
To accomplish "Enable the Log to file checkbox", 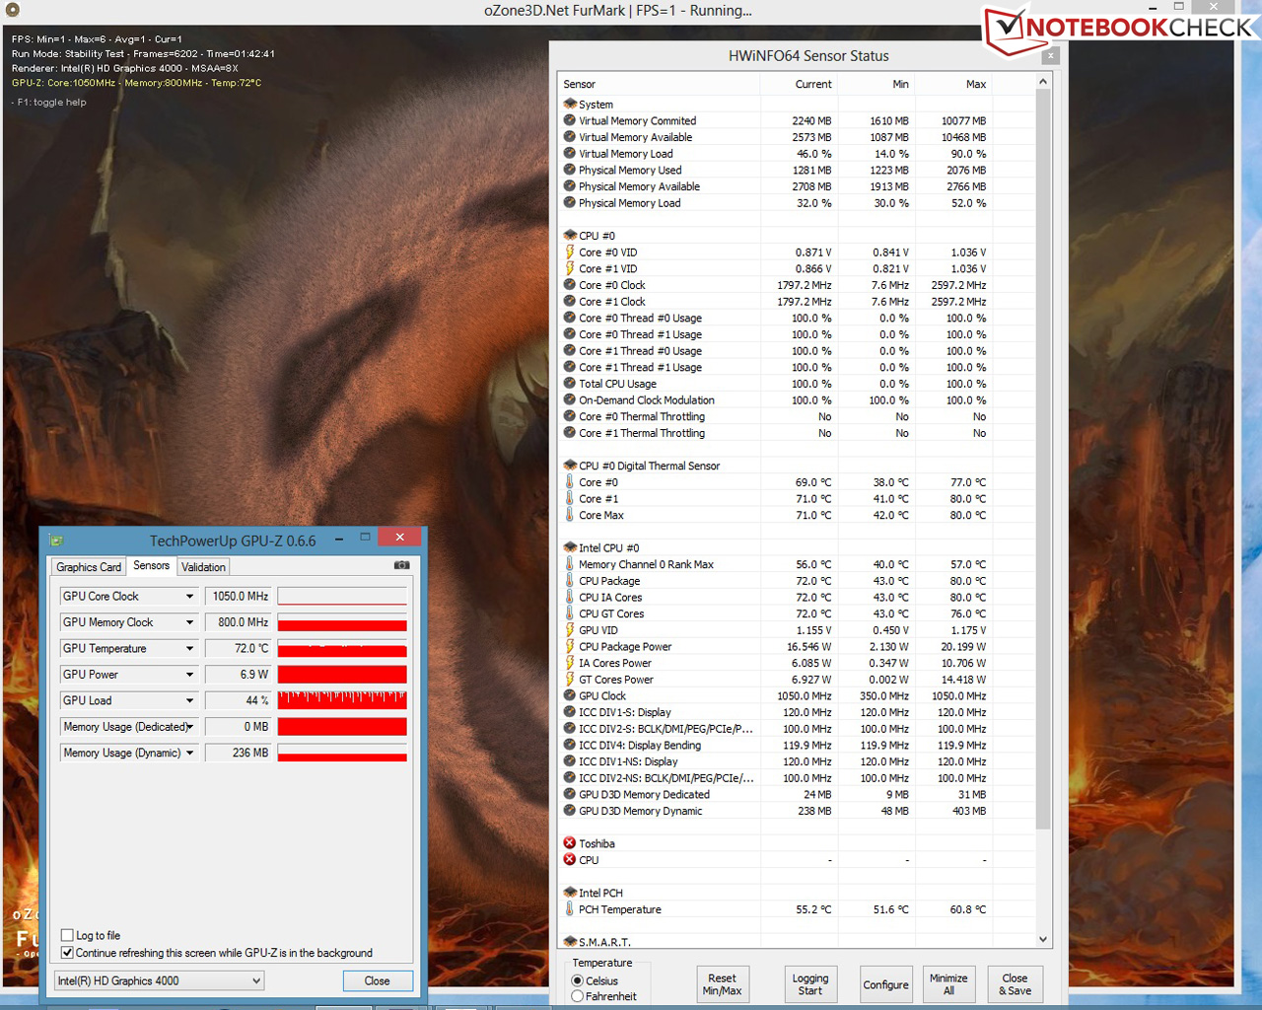I will (67, 935).
